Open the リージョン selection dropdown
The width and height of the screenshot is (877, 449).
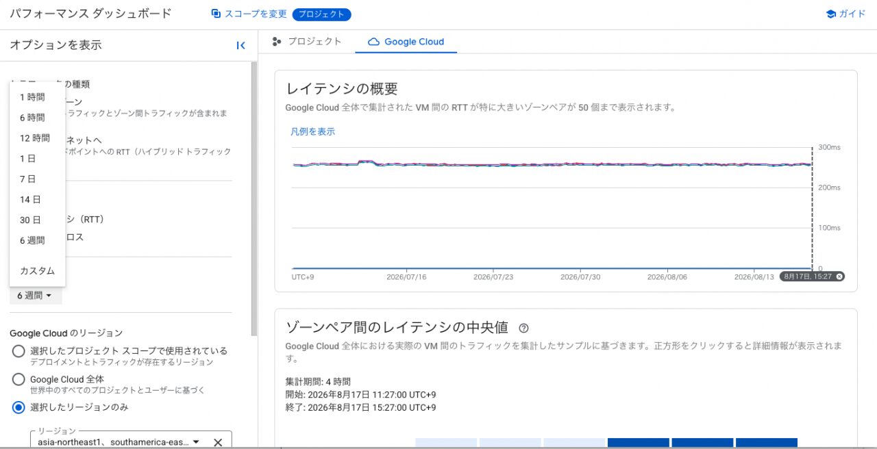(119, 442)
